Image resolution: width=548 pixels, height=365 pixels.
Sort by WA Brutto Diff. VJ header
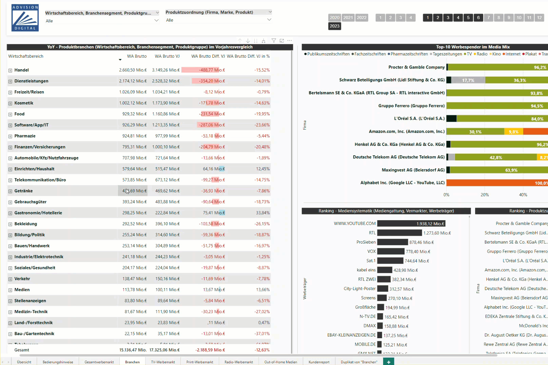208,56
